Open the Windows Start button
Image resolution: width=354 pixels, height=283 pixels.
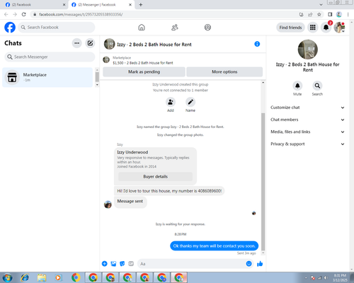click(7, 277)
